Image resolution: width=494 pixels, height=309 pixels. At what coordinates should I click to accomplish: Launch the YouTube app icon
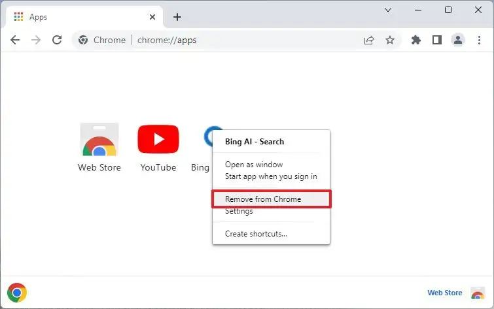pos(158,139)
